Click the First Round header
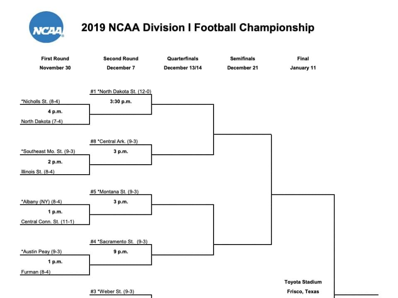This screenshot has height=298, width=398. (55, 58)
